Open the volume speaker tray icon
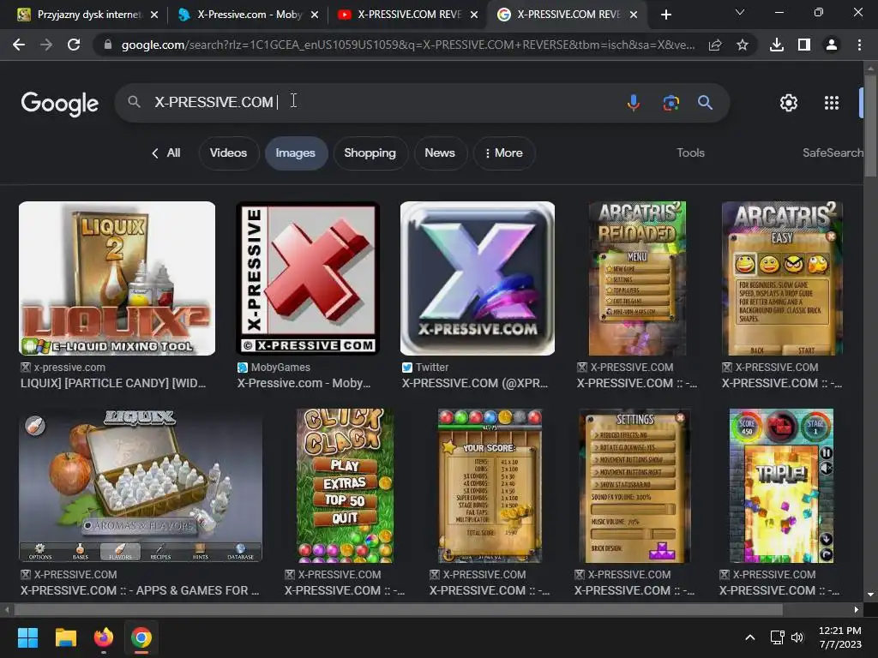This screenshot has width=878, height=658. (797, 637)
